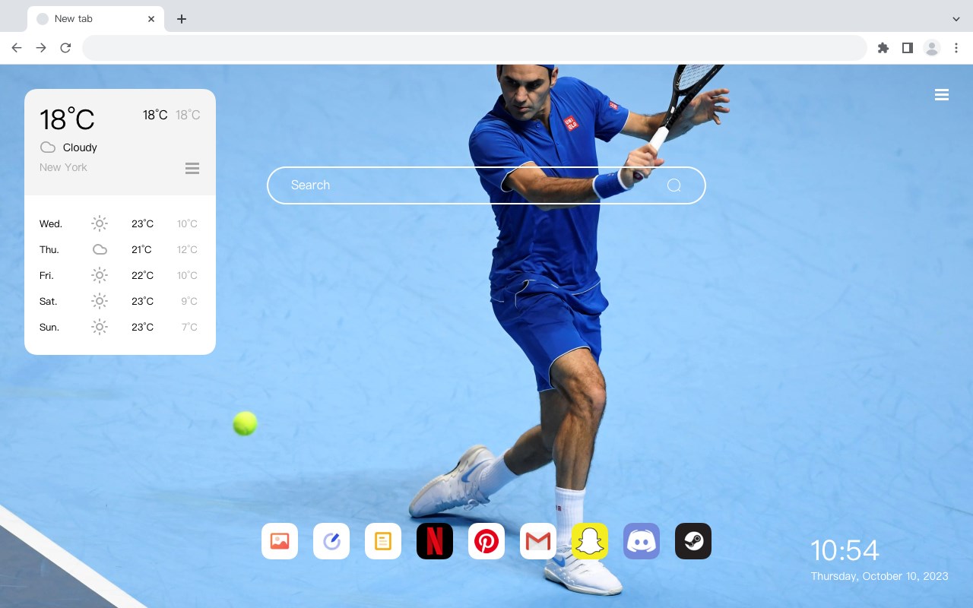Click the New York location label
This screenshot has height=608, width=973.
[x=63, y=167]
